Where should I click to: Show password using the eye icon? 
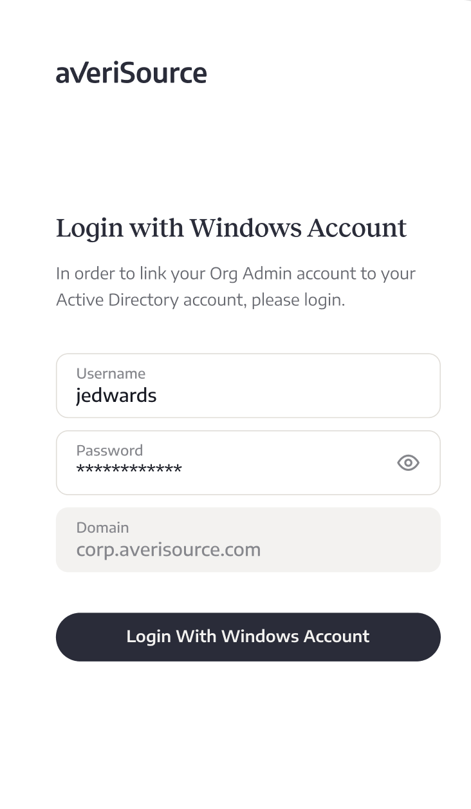[x=408, y=462]
